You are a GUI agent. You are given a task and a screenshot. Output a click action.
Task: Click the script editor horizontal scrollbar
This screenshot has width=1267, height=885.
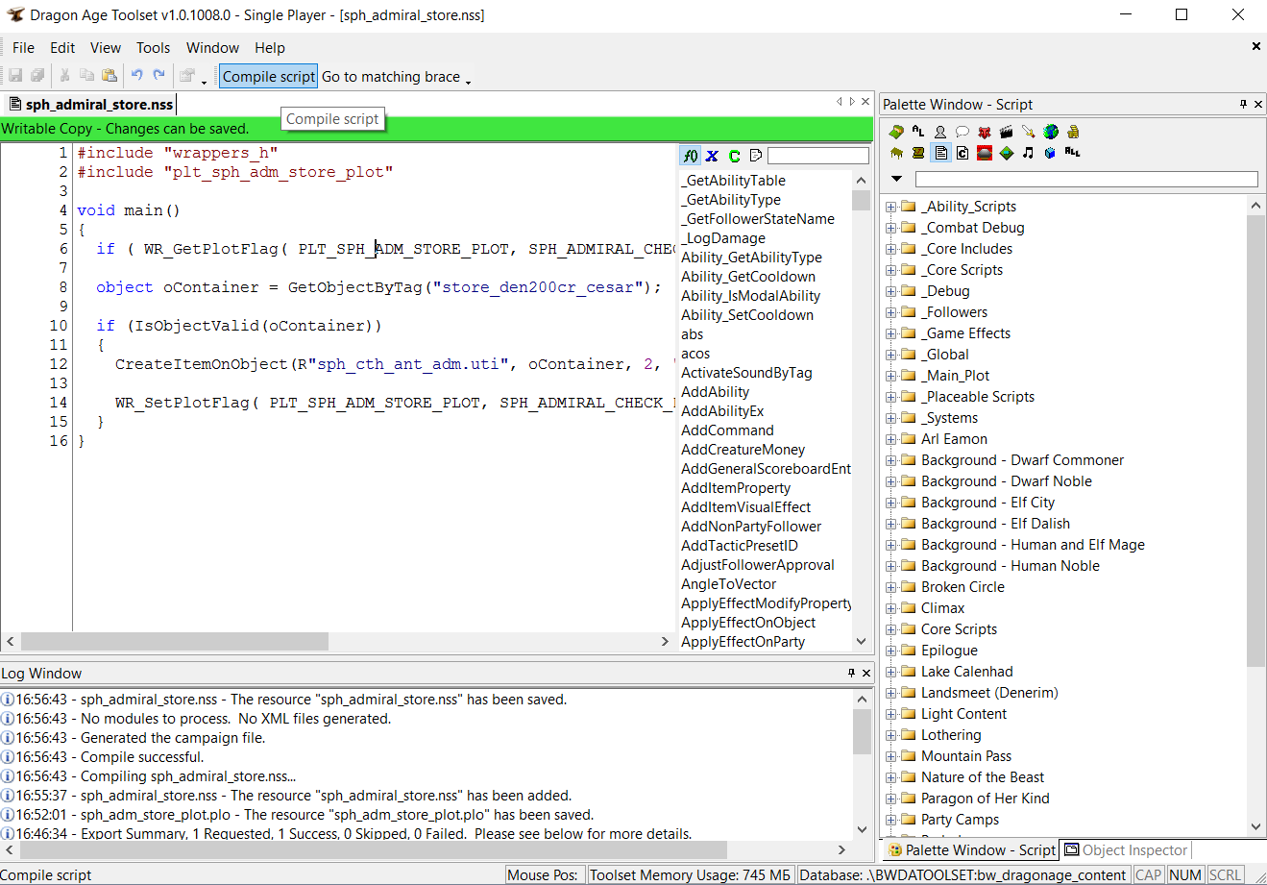pyautogui.click(x=337, y=641)
